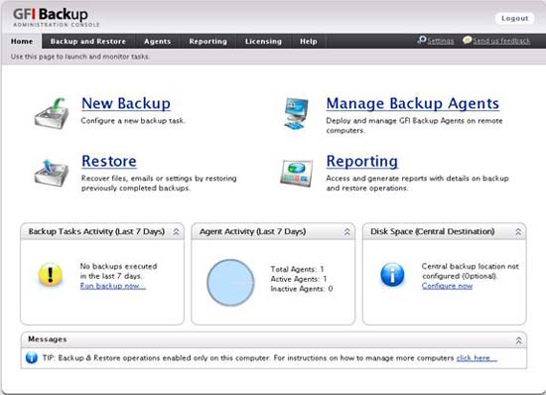Collapse the Disk Space panel
Image resolution: width=546 pixels, height=395 pixels.
(x=518, y=232)
